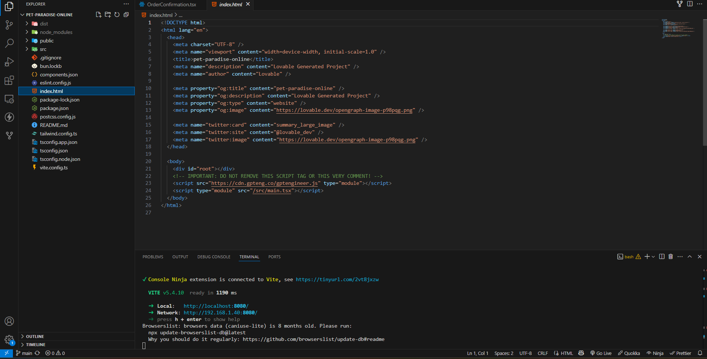Screen dimensions: 707x359
Task: Maximize the terminal panel size
Action: point(690,256)
